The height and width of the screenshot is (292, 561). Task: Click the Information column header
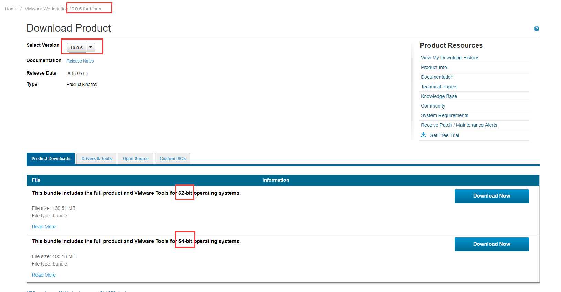pyautogui.click(x=276, y=180)
